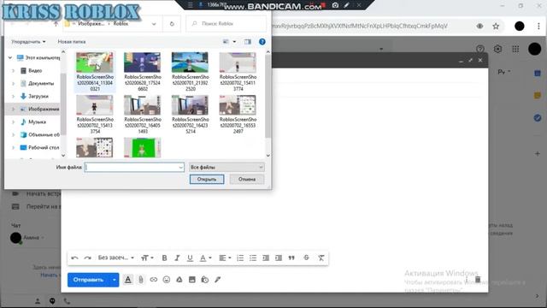Click the Cancel button in file dialog
The image size is (547, 308).
pos(247,179)
